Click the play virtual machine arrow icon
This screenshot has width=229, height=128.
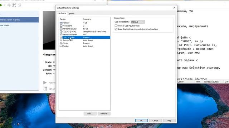45,82
